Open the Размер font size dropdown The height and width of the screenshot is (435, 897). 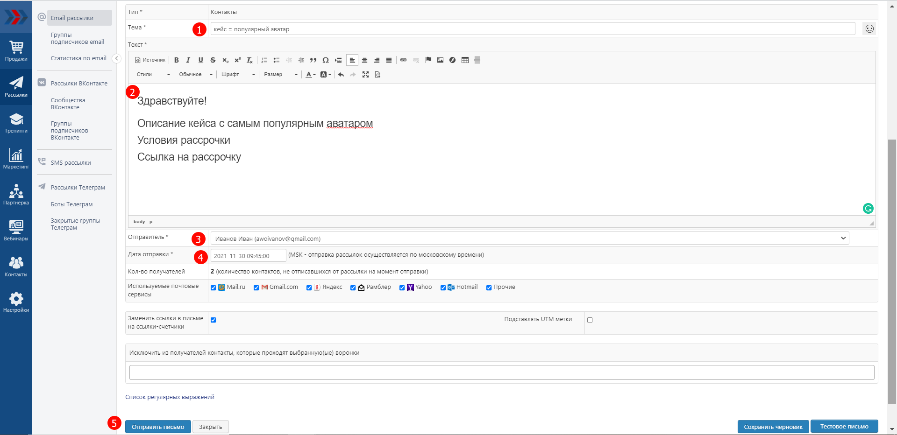pos(280,75)
